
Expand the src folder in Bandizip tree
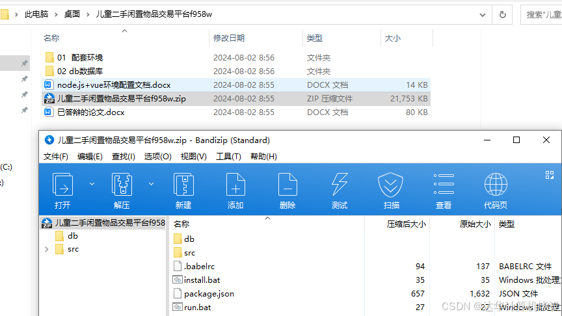point(47,249)
